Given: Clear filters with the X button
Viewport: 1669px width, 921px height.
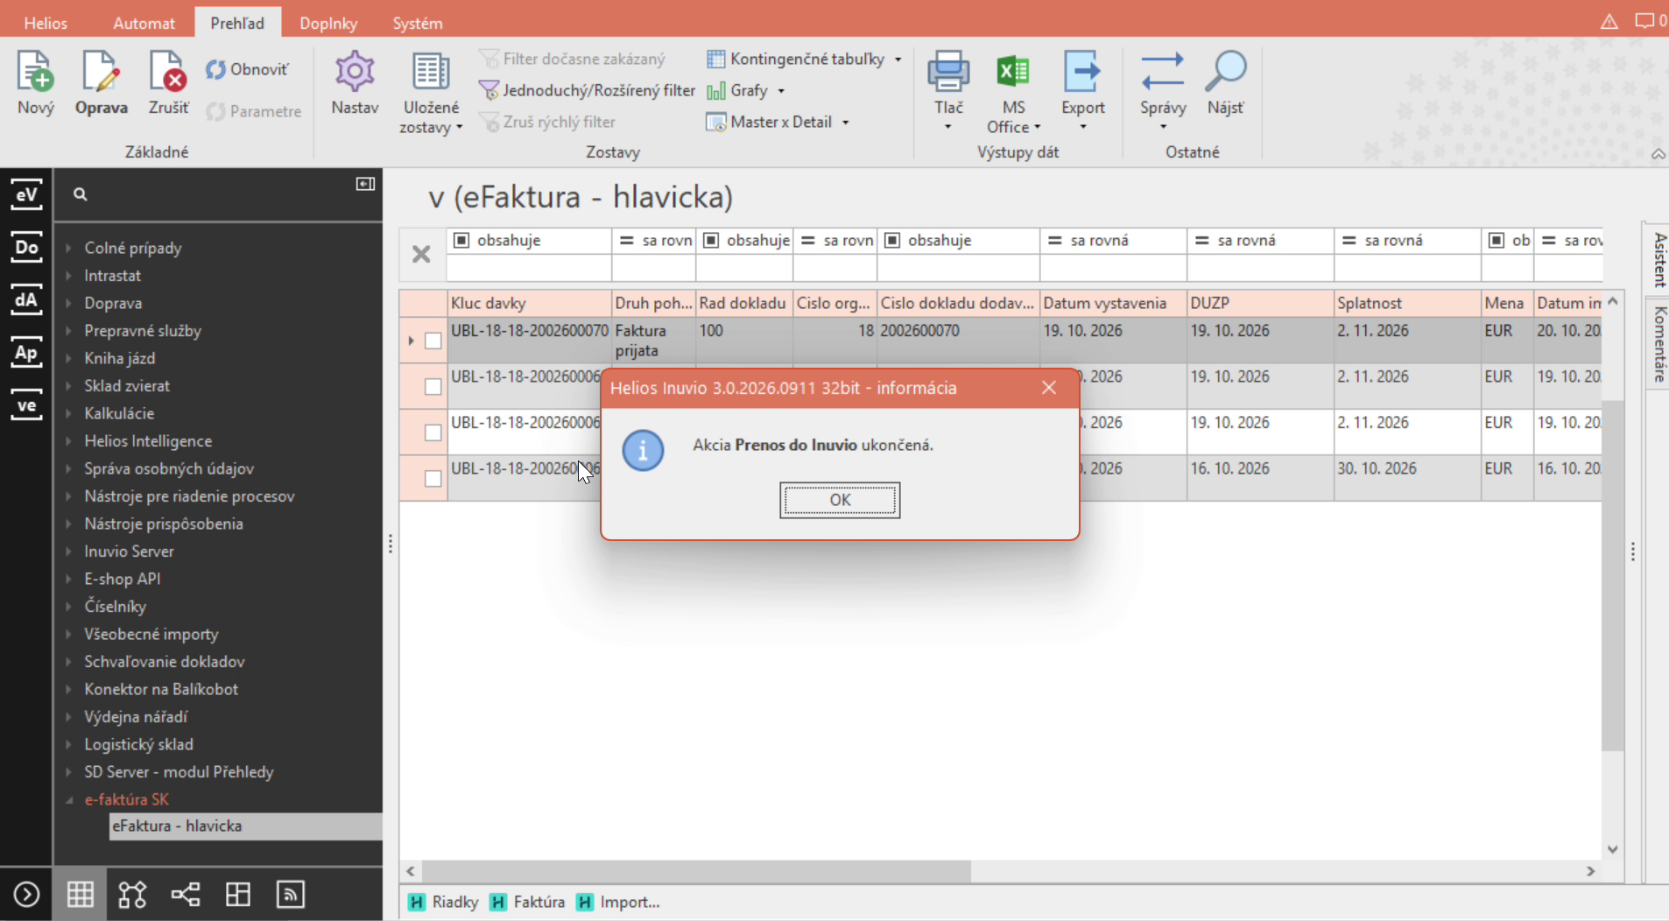Looking at the screenshot, I should (421, 254).
